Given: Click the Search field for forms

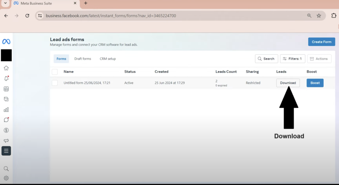Looking at the screenshot, I should tap(266, 59).
